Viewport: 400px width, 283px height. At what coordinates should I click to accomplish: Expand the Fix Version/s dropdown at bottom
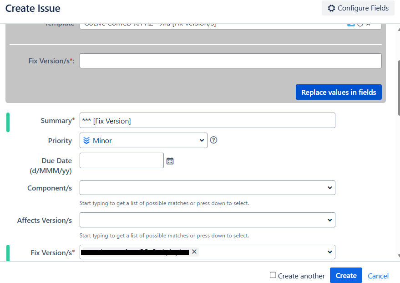(x=329, y=252)
